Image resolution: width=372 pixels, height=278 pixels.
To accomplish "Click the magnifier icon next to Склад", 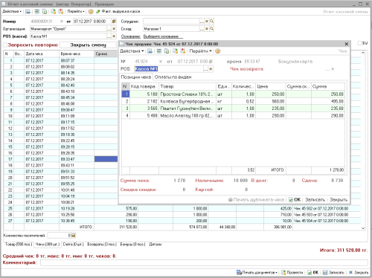I will pos(211,29).
